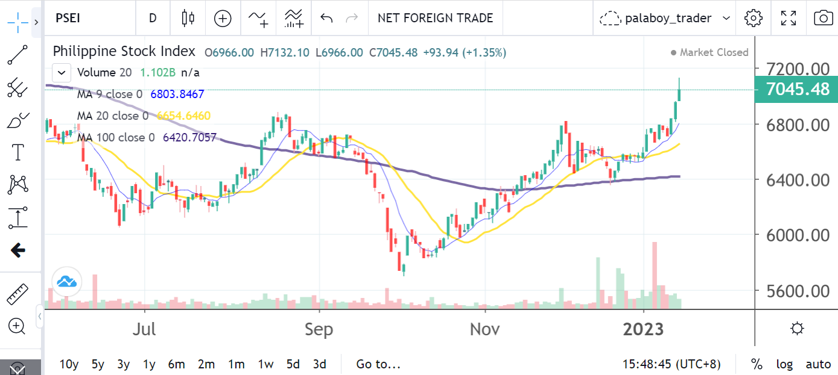Click the NET FOREIGN TRADE button
This screenshot has height=375, width=838.
click(x=435, y=18)
